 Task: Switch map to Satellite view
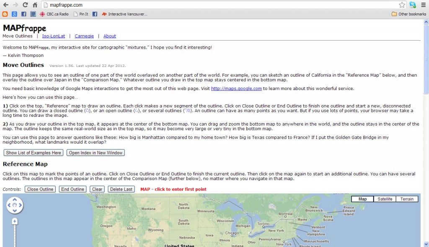point(385,199)
